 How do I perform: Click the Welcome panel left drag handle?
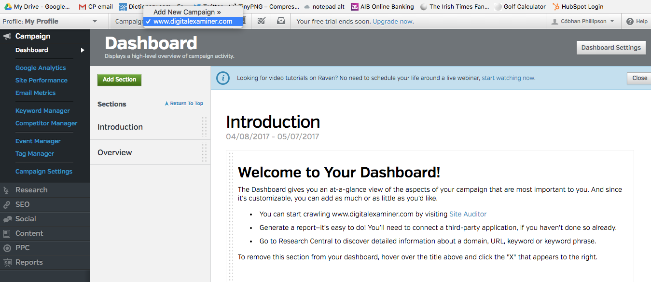(230, 217)
